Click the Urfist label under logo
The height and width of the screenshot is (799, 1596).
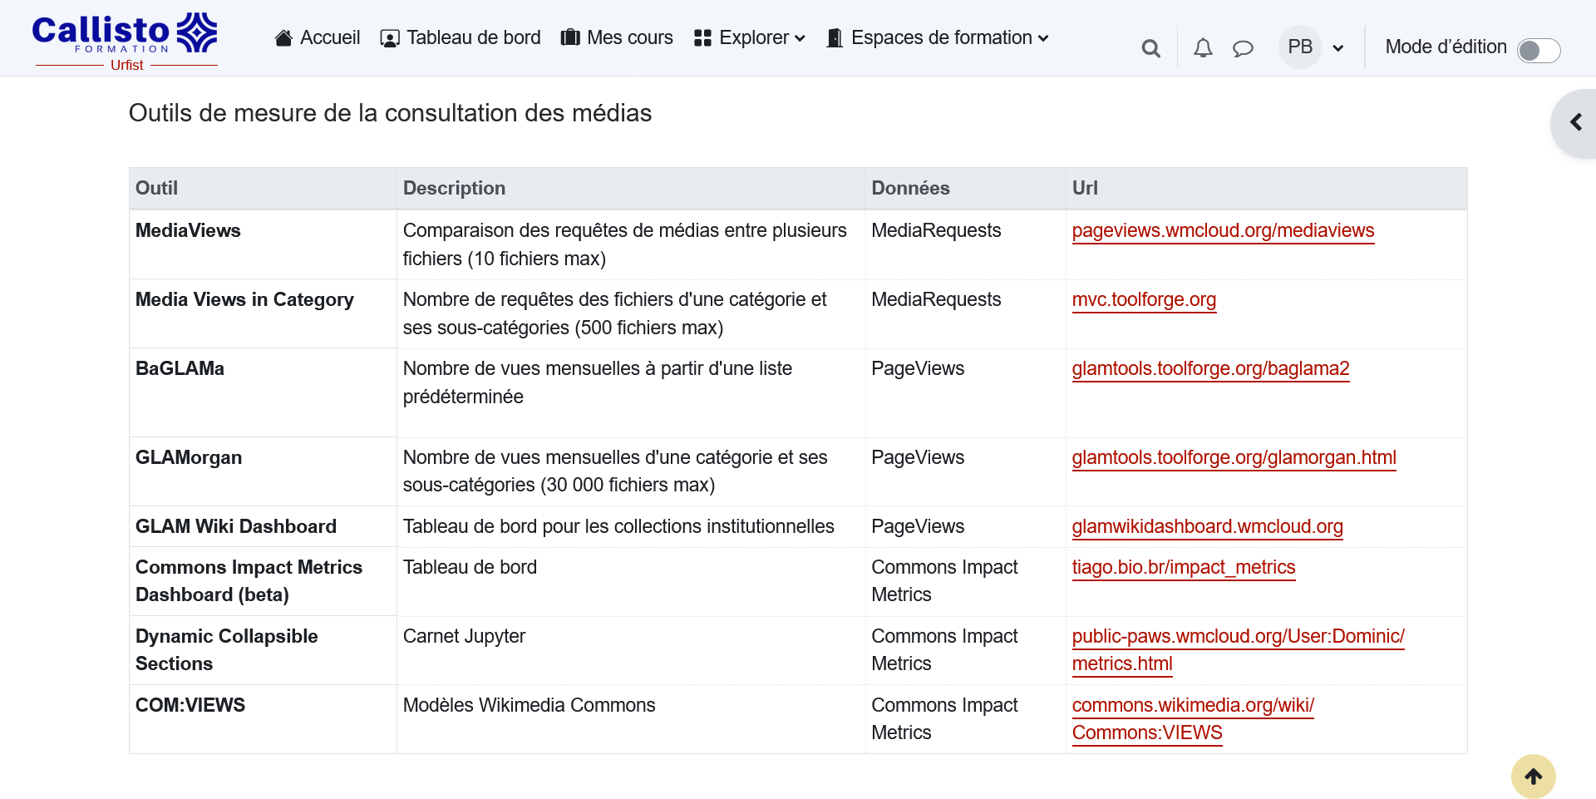(126, 65)
